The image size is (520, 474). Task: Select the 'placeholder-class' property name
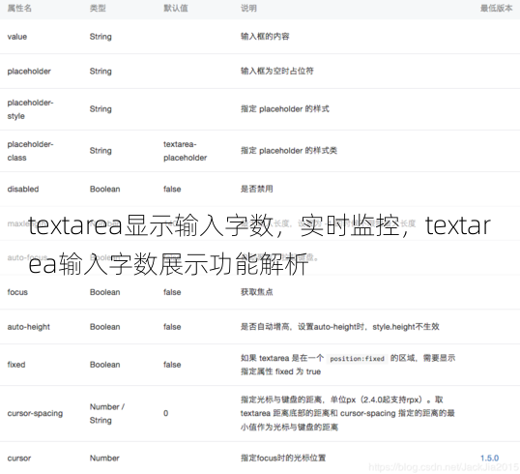tap(30, 151)
